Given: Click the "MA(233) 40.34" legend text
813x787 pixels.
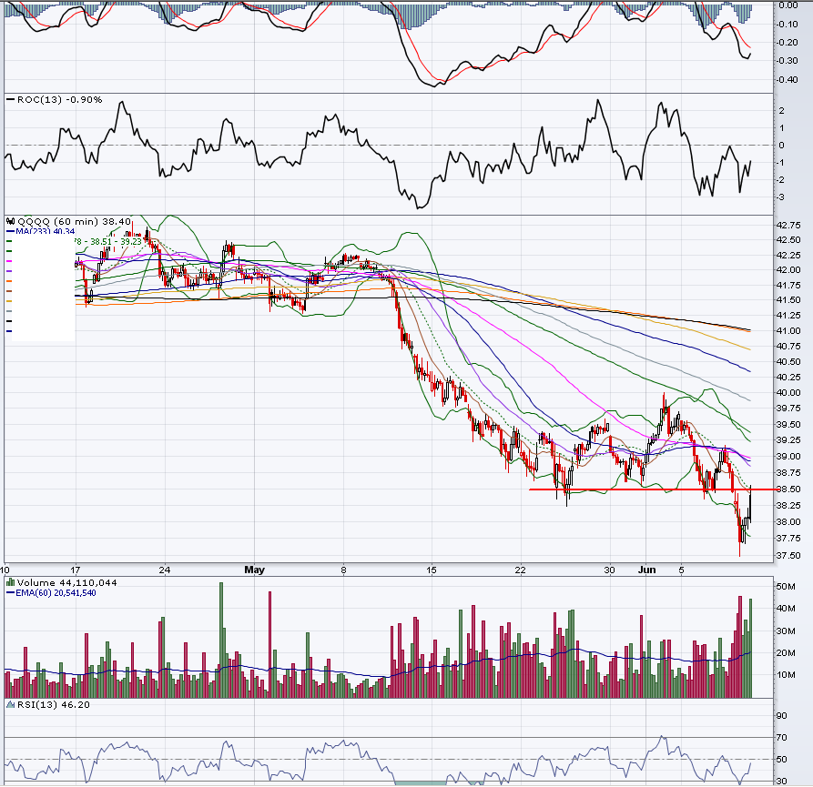Looking at the screenshot, I should pyautogui.click(x=46, y=232).
